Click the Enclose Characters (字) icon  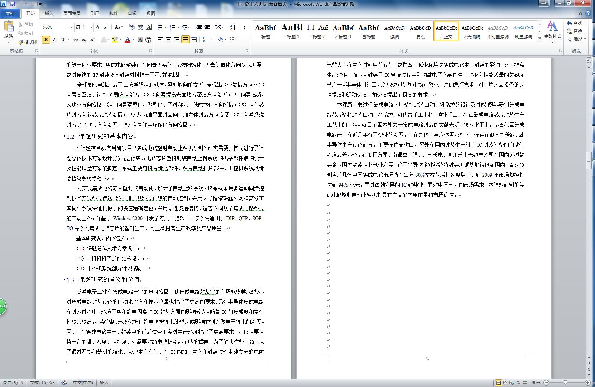(148, 40)
